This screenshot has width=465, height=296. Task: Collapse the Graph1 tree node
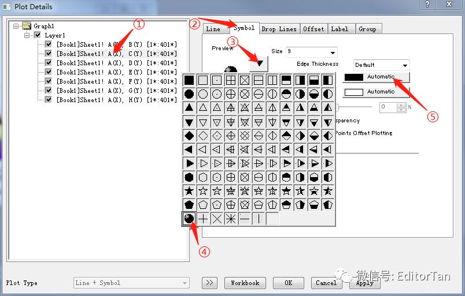coord(16,26)
